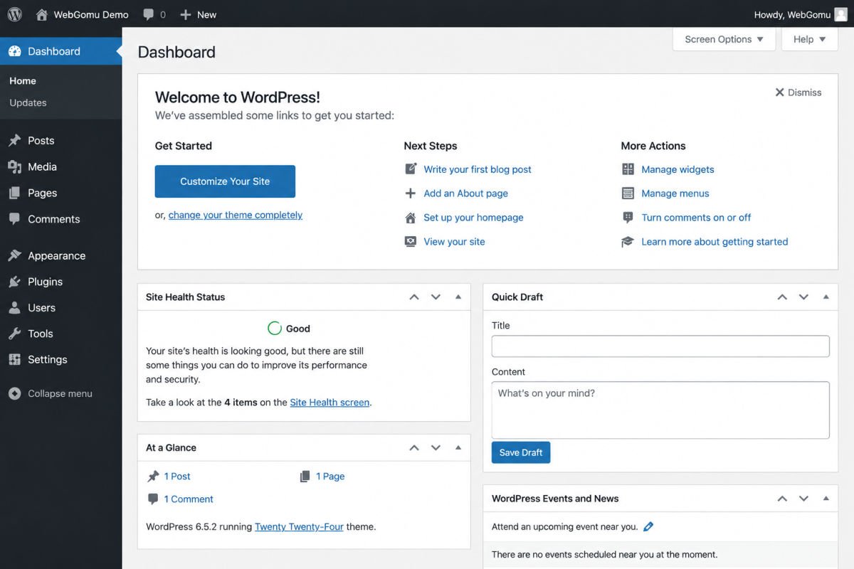Image resolution: width=854 pixels, height=569 pixels.
Task: Move At a Glance panel down
Action: tap(436, 448)
